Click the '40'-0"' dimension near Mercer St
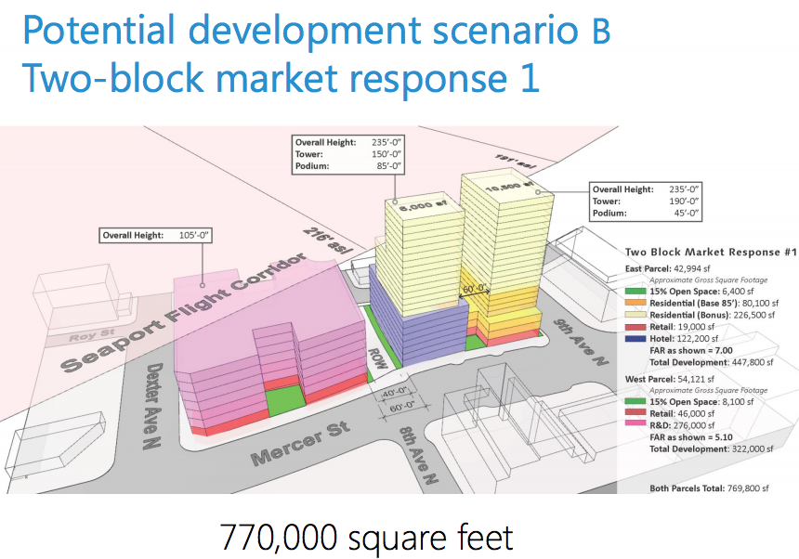 395,393
